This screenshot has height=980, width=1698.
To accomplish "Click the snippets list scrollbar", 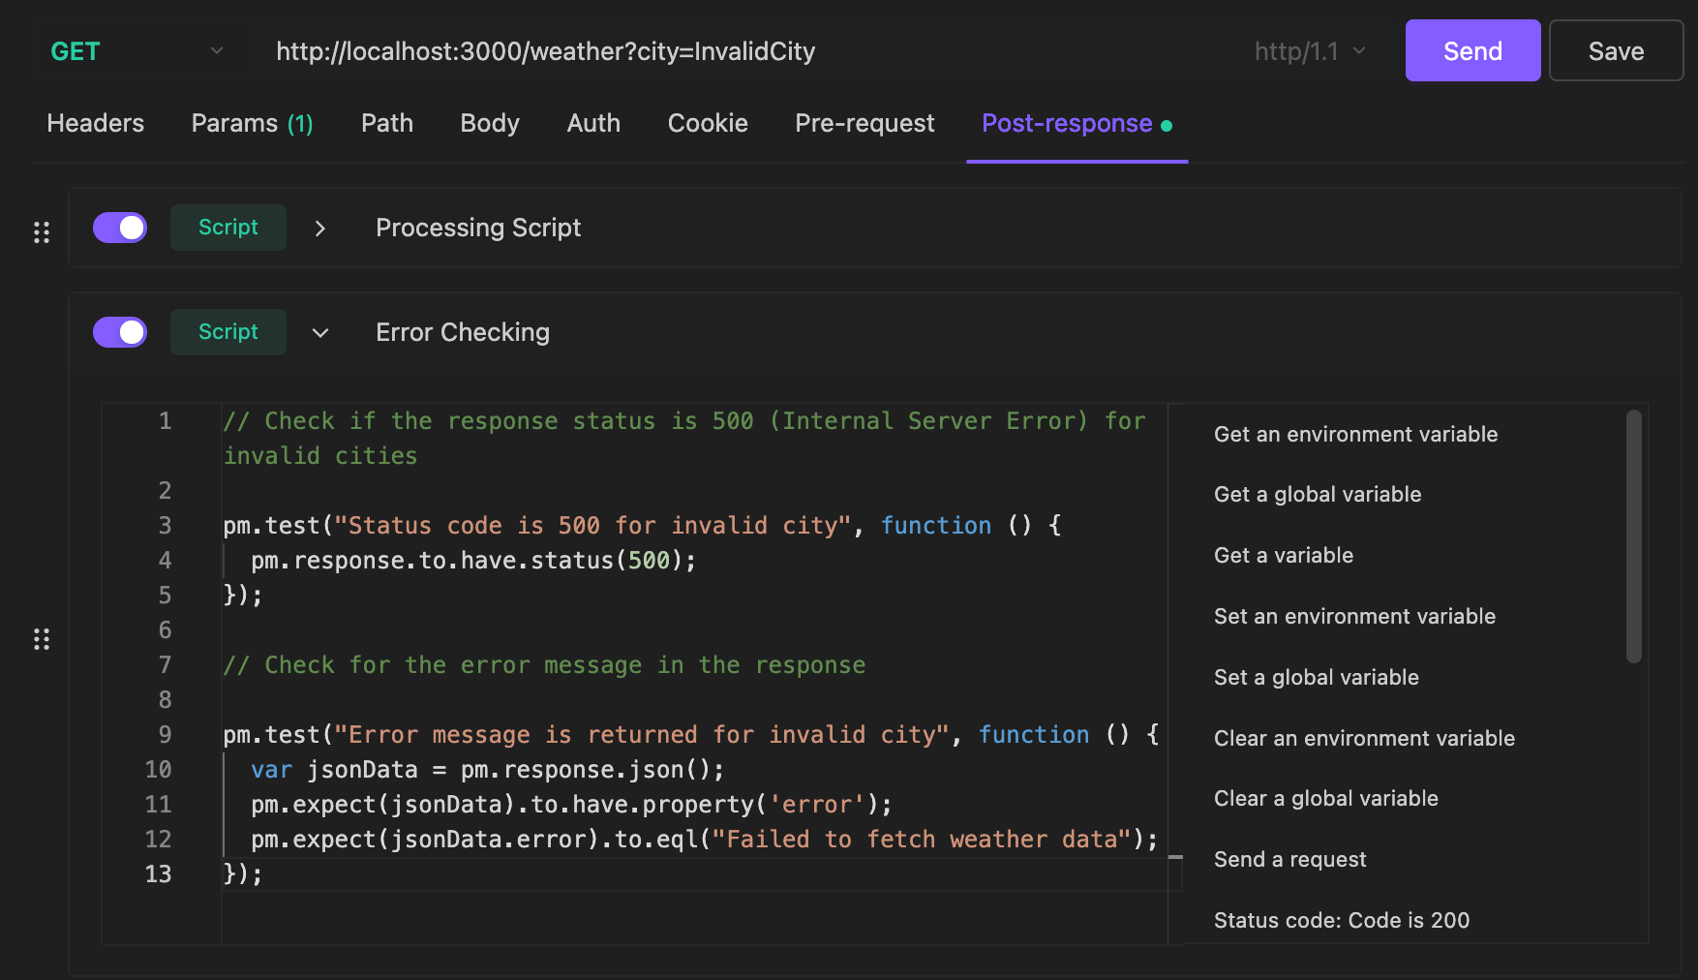I will (x=1634, y=536).
